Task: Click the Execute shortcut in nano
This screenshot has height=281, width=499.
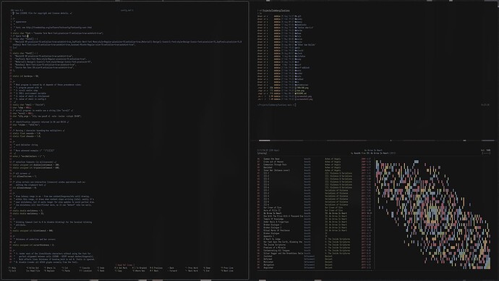Action: pyautogui.click(x=85, y=268)
